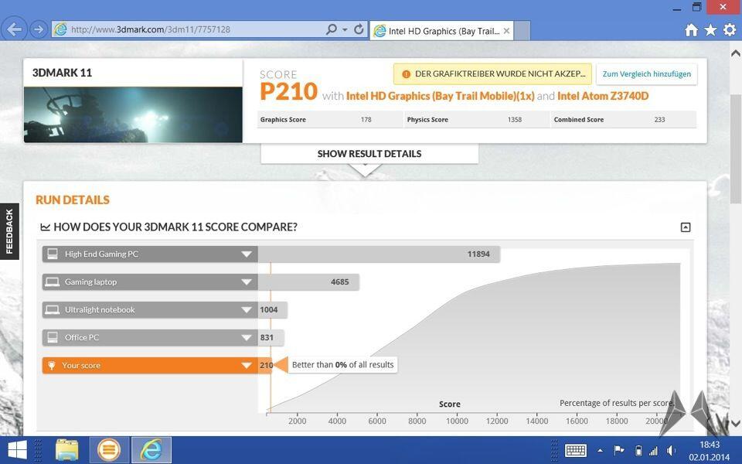Open Favorites with the star icon
This screenshot has width=742, height=464.
coord(710,30)
